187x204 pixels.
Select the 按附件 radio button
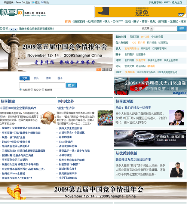pos(43,90)
